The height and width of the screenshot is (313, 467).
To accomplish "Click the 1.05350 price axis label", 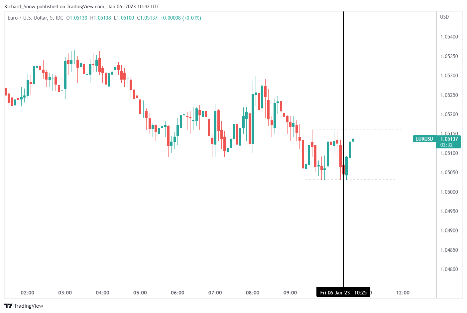I will (449, 56).
